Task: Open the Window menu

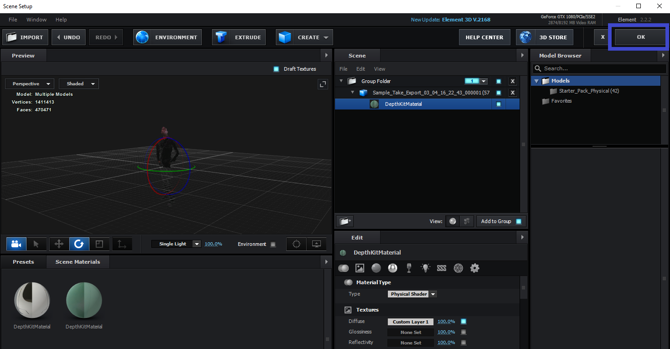Action: pyautogui.click(x=36, y=20)
